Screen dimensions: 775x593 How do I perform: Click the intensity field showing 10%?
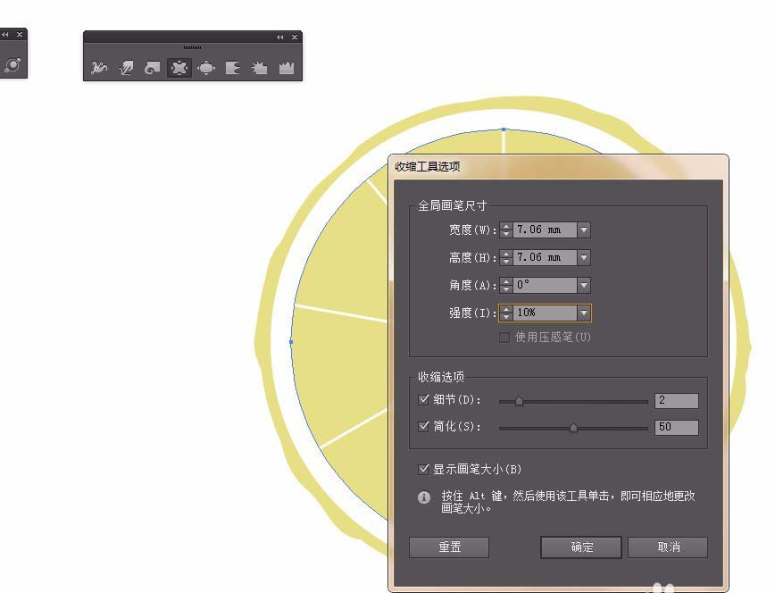(545, 313)
